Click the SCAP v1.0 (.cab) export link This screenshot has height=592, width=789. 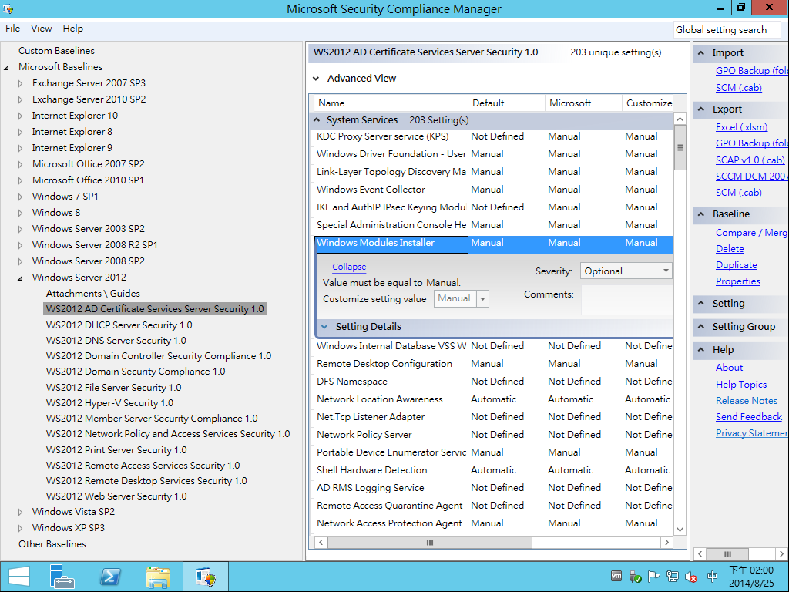pos(750,160)
